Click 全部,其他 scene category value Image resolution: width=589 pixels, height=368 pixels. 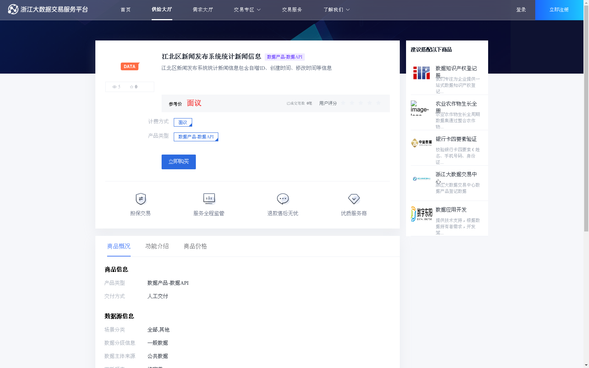(x=158, y=330)
